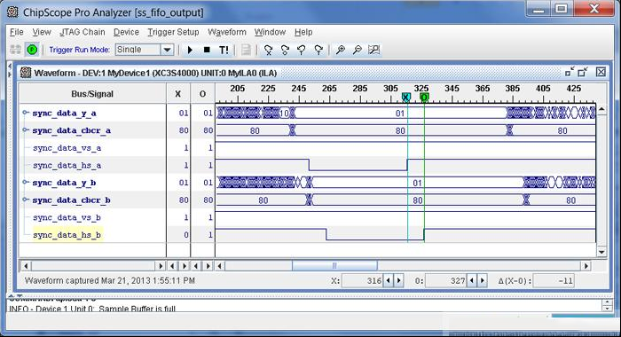Click the waveform horizontal scrollbar thumb
Image resolution: width=621 pixels, height=337 pixels.
(x=334, y=266)
